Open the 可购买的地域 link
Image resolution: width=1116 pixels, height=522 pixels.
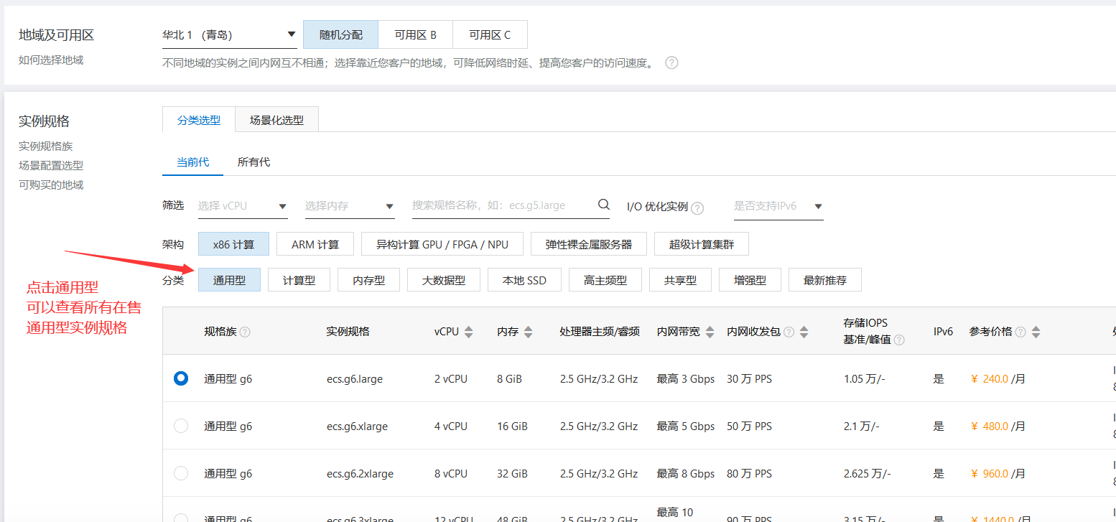pos(51,185)
